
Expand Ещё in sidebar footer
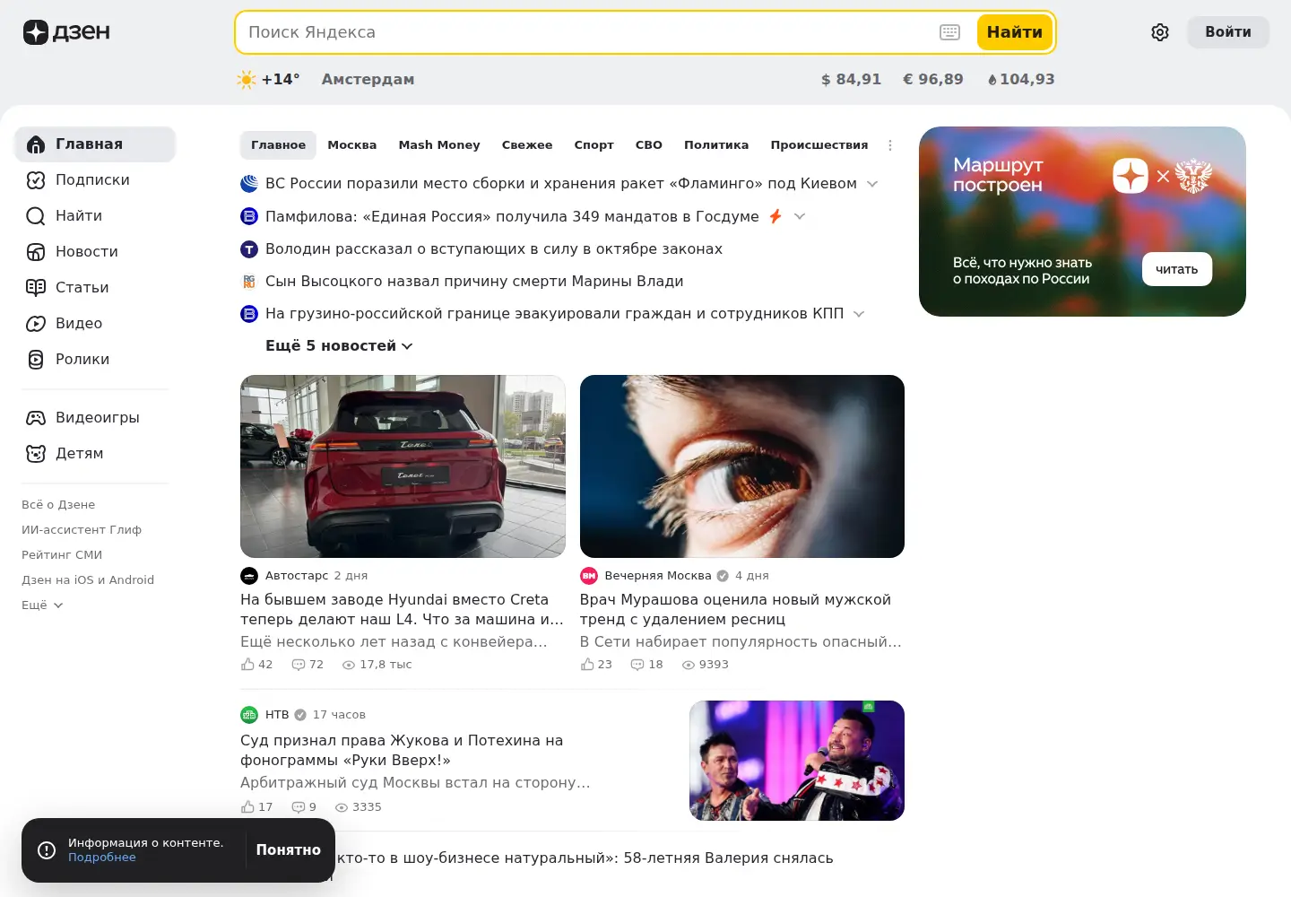point(42,605)
